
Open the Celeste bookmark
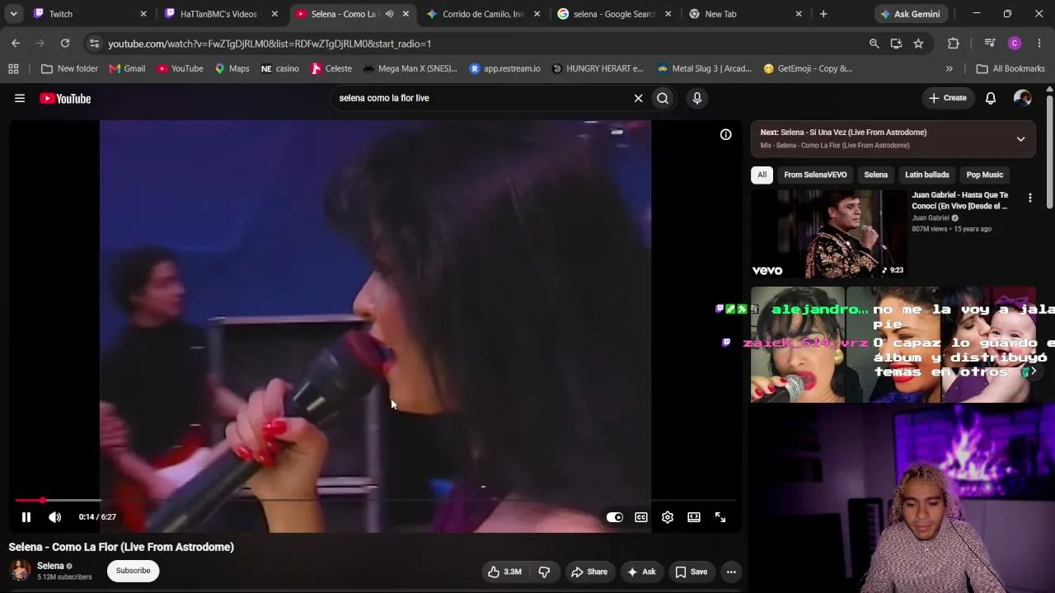(x=331, y=68)
